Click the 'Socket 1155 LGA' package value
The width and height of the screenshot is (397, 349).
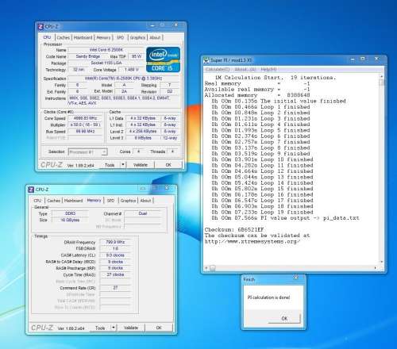106,63
